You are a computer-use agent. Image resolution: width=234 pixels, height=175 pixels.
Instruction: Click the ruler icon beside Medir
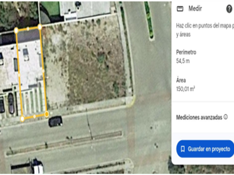tap(180, 9)
